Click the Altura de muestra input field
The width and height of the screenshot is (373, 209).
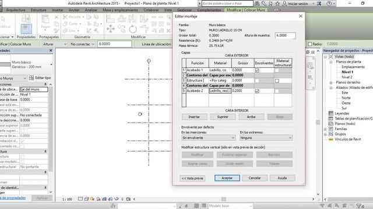pyautogui.click(x=285, y=35)
